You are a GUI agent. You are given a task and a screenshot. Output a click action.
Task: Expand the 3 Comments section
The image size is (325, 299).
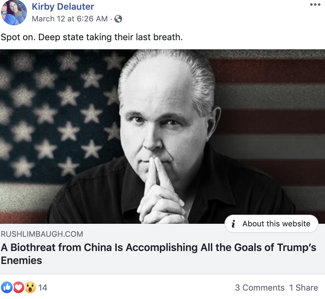coord(260,288)
